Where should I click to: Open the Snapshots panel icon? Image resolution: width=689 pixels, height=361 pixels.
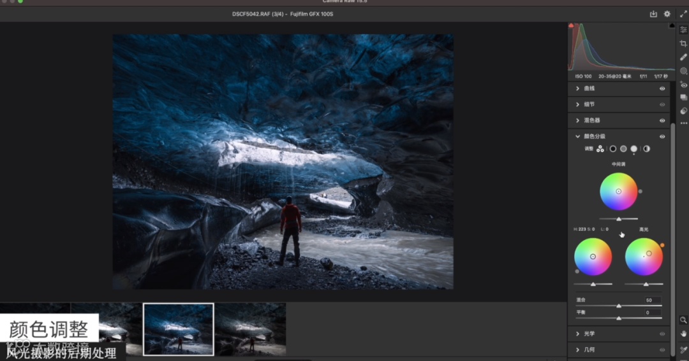pos(683,97)
